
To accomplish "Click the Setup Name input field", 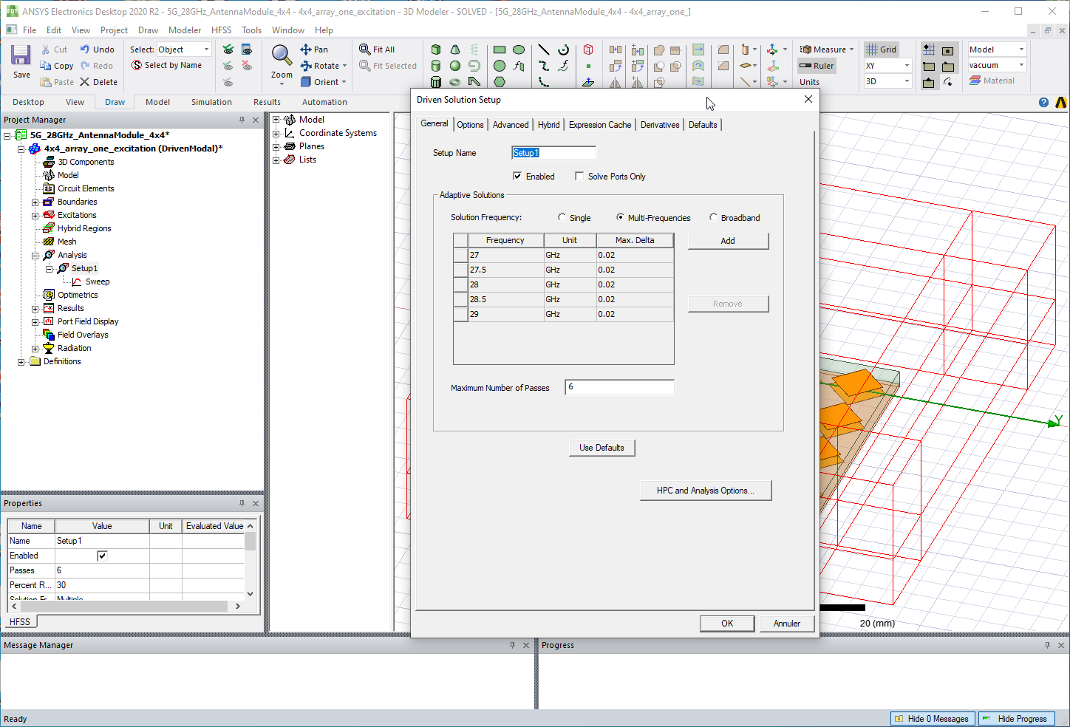I will 553,153.
